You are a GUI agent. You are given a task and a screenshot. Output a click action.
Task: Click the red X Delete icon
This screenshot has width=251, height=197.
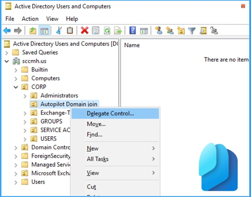coord(85,30)
